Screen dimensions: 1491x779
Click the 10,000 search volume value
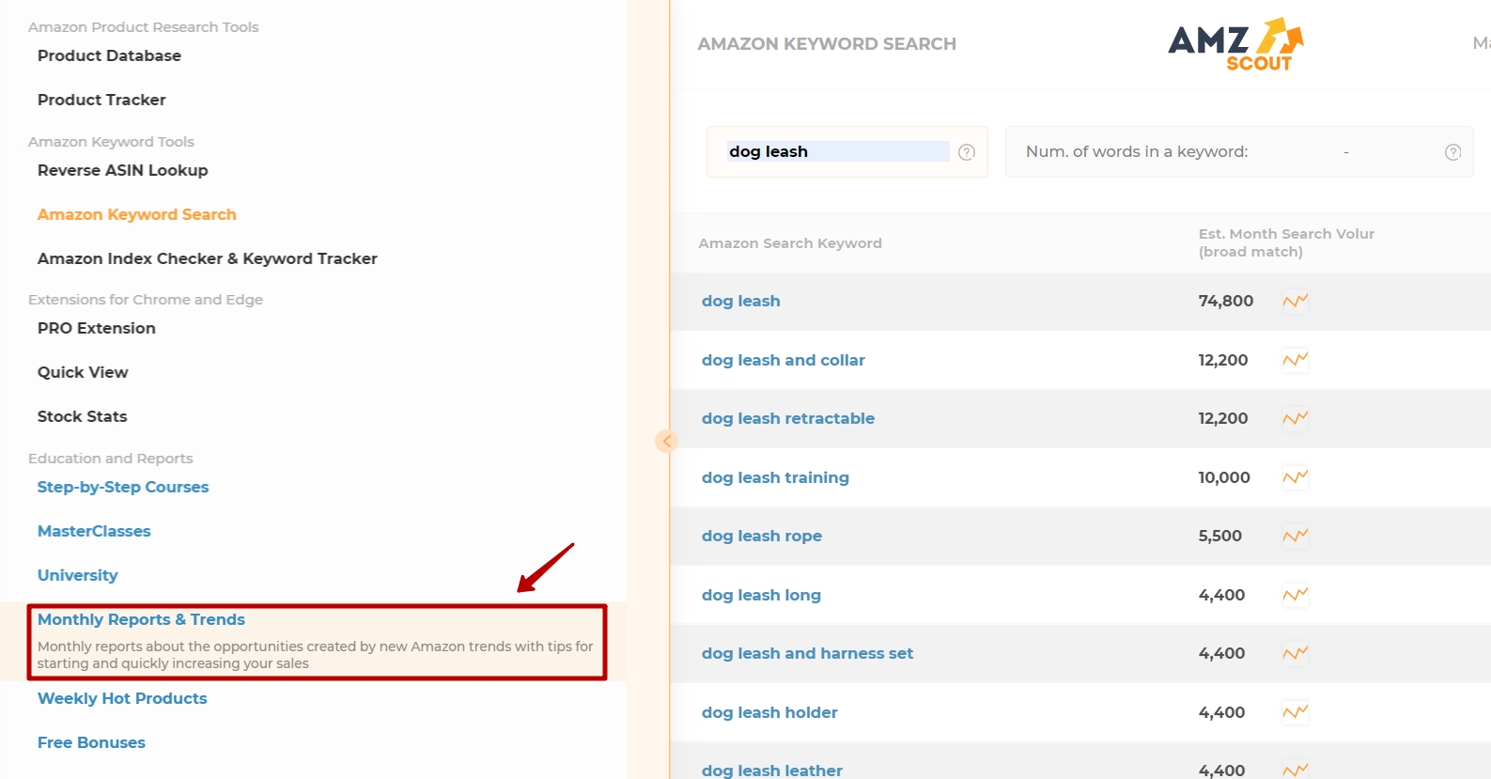point(1224,477)
